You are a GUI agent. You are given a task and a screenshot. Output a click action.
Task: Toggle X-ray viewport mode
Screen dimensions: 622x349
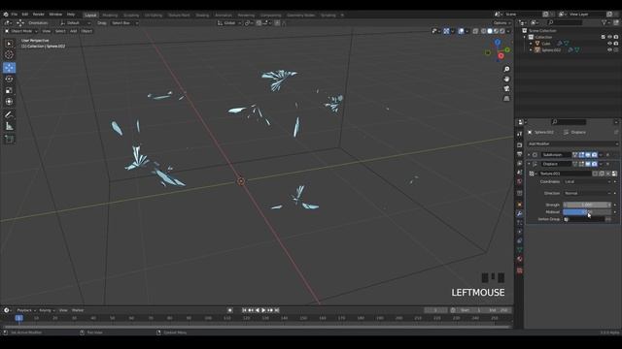click(x=475, y=31)
